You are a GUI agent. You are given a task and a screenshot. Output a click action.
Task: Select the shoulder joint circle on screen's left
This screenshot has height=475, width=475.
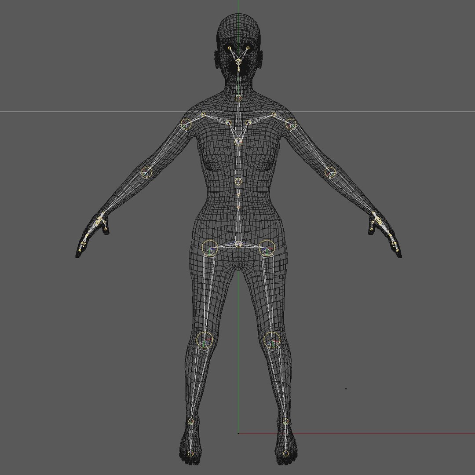point(186,124)
